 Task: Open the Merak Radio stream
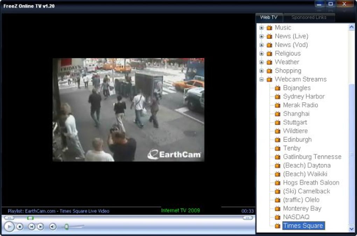pyautogui.click(x=301, y=105)
